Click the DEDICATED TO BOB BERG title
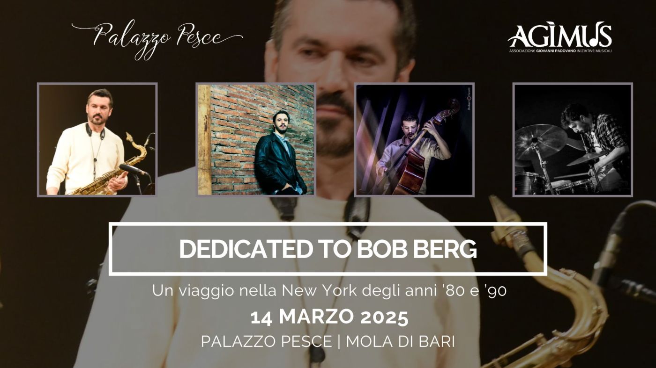 pos(328,249)
